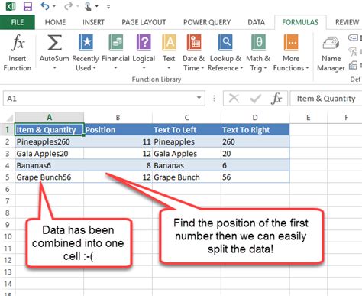Open Recently Used functions list
The height and width of the screenshot is (296, 362).
coord(86,53)
